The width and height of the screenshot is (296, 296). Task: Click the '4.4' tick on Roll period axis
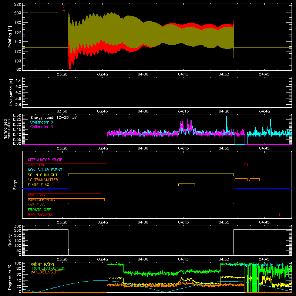tap(18, 80)
